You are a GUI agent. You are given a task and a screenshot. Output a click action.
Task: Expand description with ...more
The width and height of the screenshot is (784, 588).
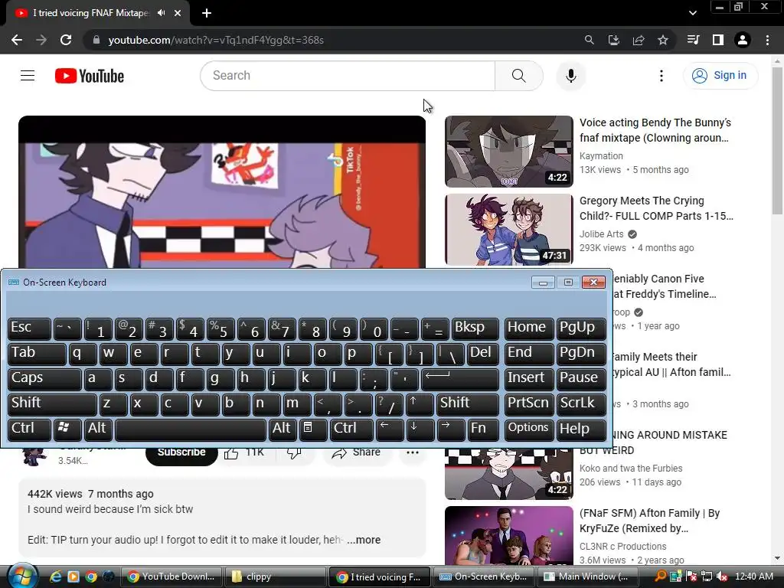[x=364, y=540]
